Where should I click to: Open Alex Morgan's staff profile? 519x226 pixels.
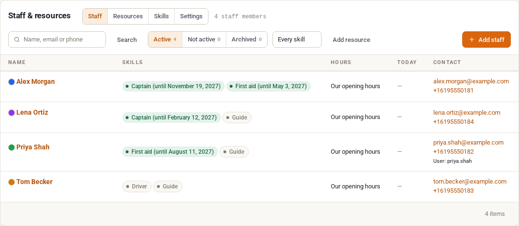pos(36,81)
